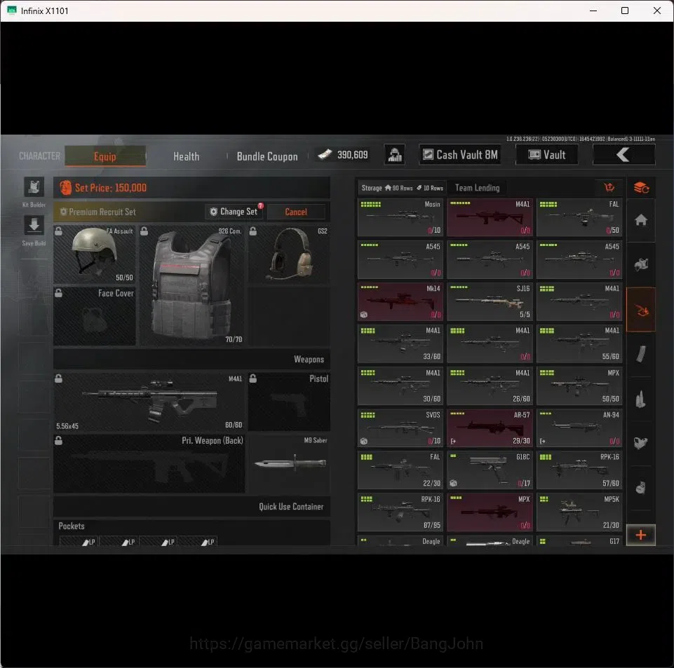
Task: Open the Kit Builder icon
Action: (34, 187)
